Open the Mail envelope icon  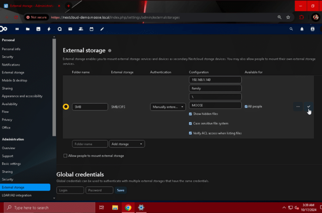70,29
